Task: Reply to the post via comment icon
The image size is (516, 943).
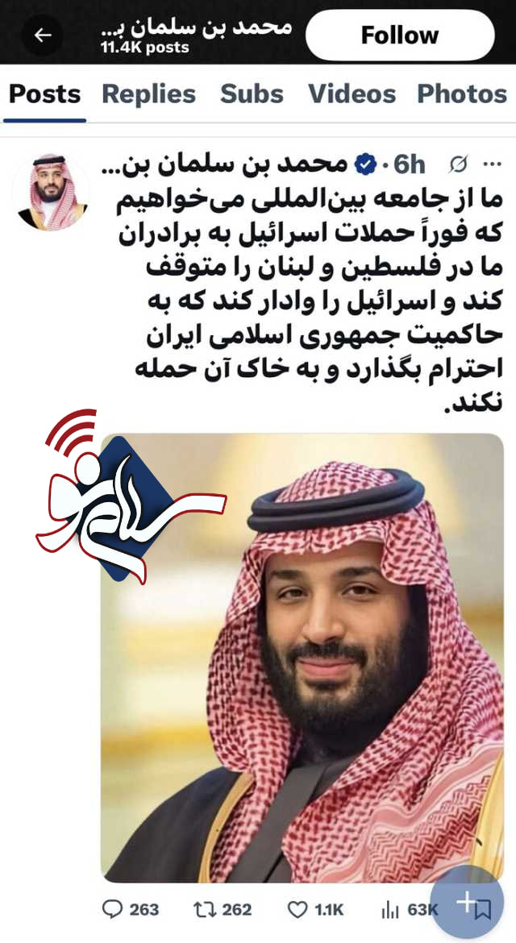Action: click(x=112, y=909)
